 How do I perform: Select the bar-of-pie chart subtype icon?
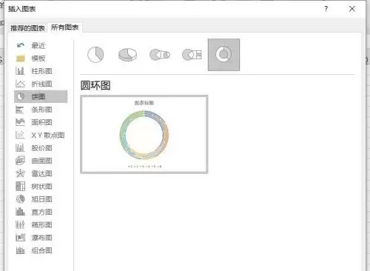click(x=192, y=55)
